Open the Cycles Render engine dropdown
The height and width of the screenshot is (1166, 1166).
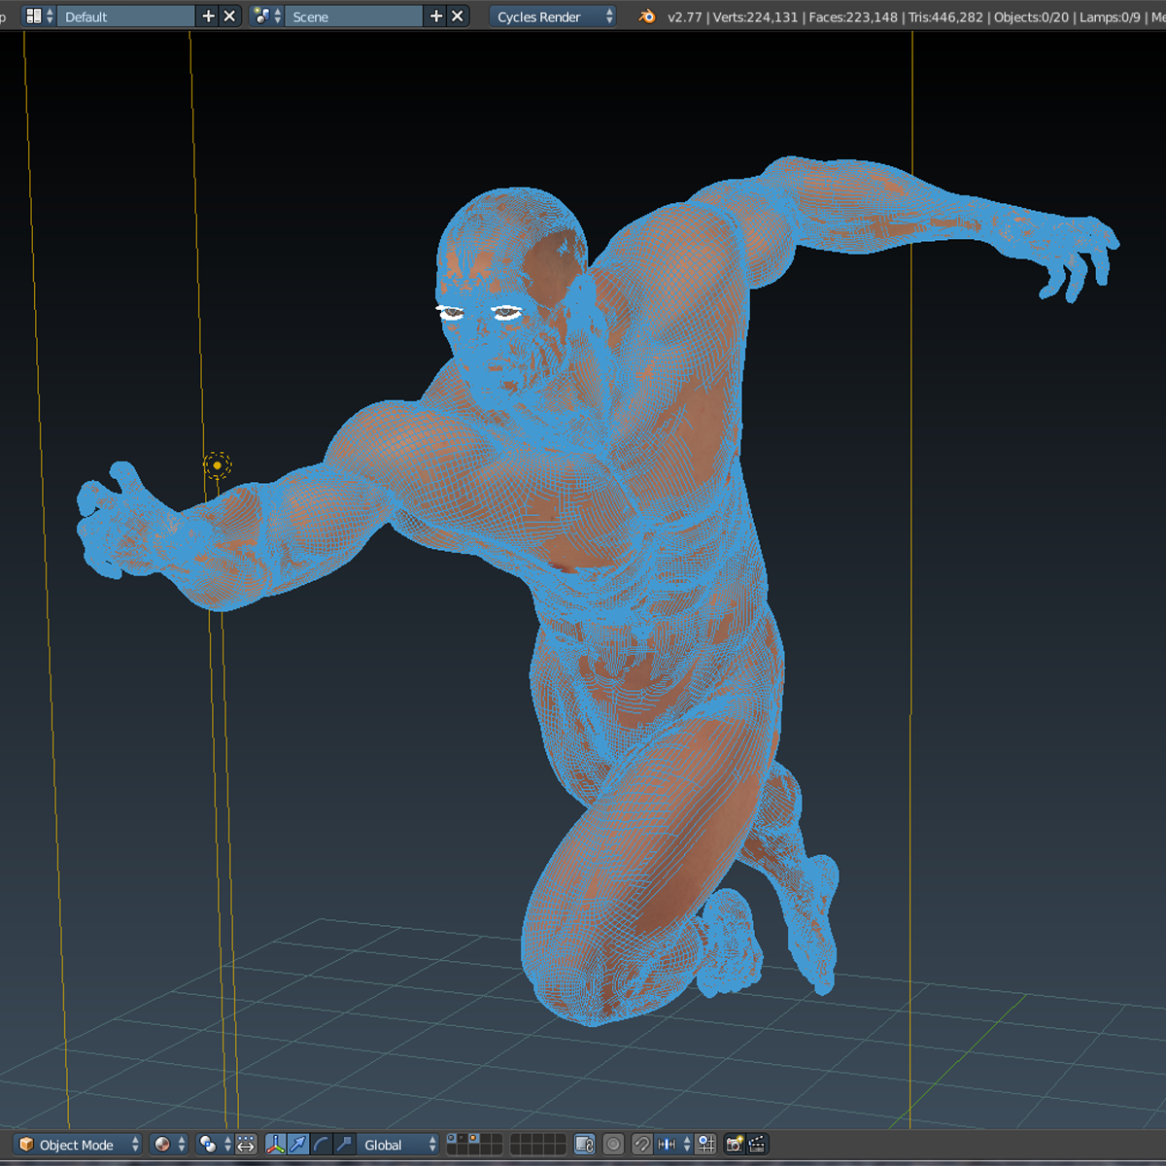[552, 16]
